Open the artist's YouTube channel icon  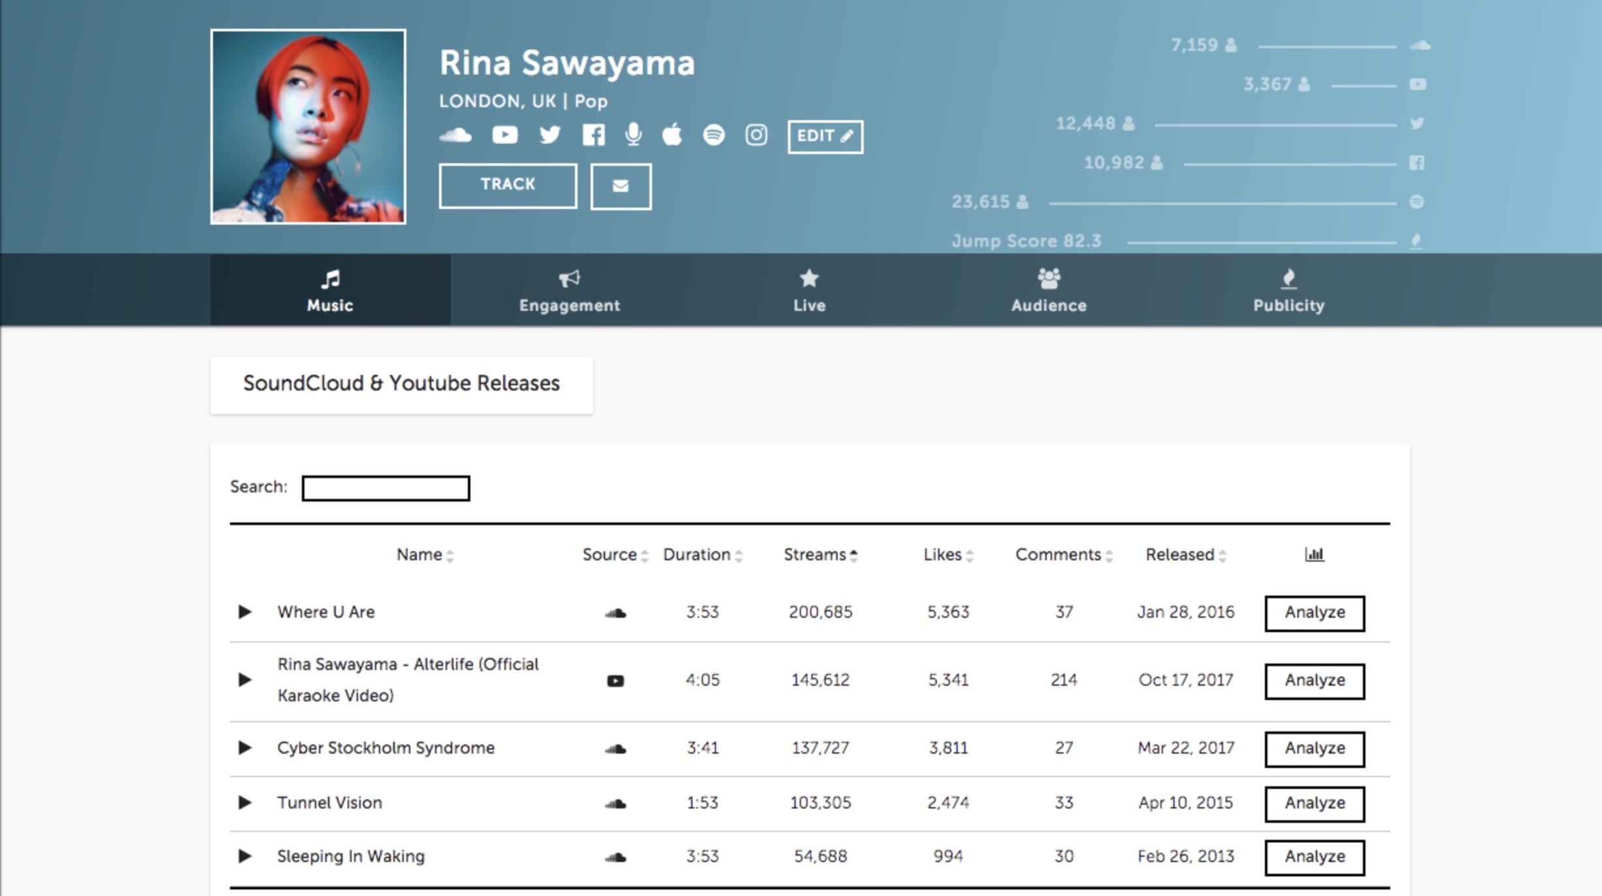pos(504,135)
